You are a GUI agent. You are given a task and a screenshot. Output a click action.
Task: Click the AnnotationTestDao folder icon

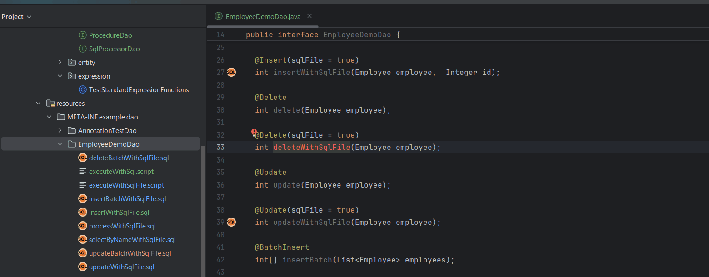(x=71, y=130)
